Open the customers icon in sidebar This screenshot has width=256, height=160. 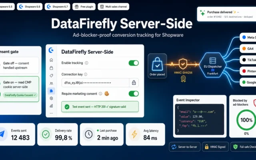51,84
